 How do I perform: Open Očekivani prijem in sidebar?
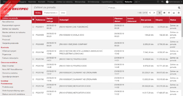(9, 51)
